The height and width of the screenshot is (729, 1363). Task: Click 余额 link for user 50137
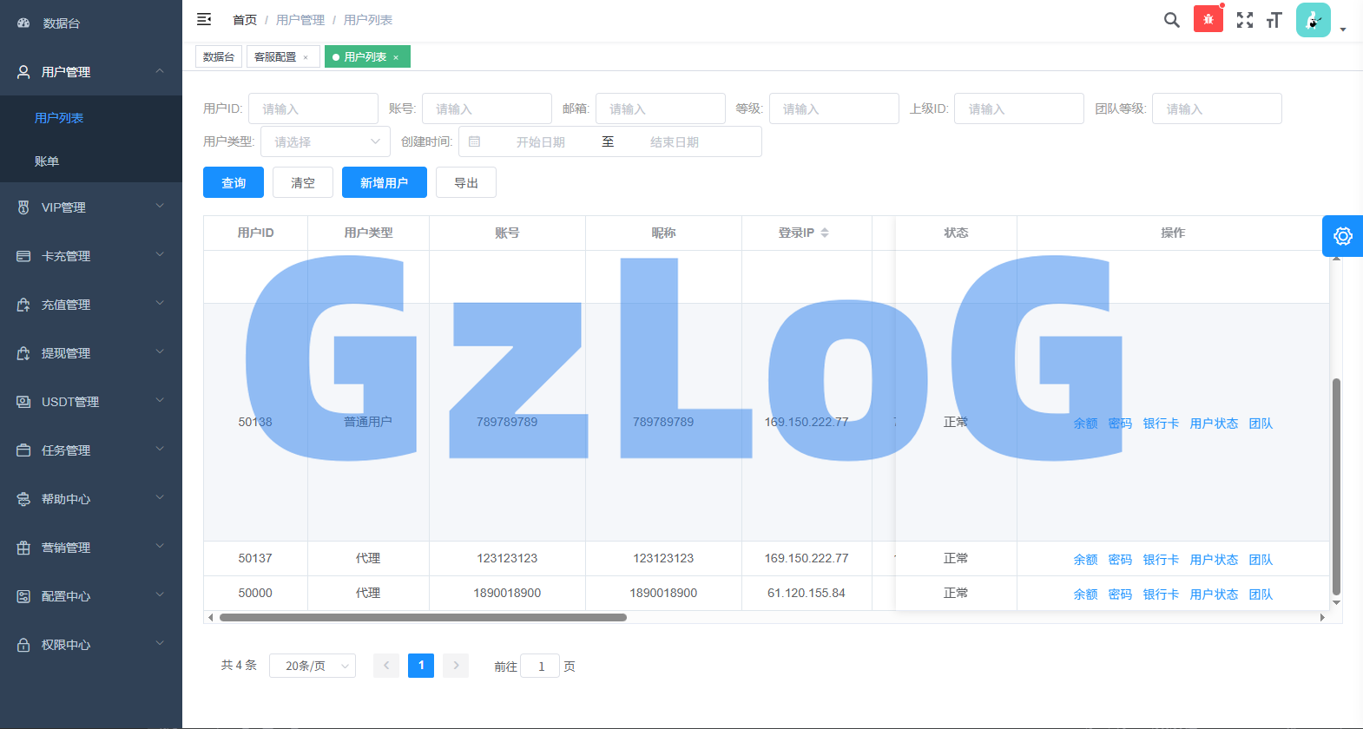(1085, 560)
